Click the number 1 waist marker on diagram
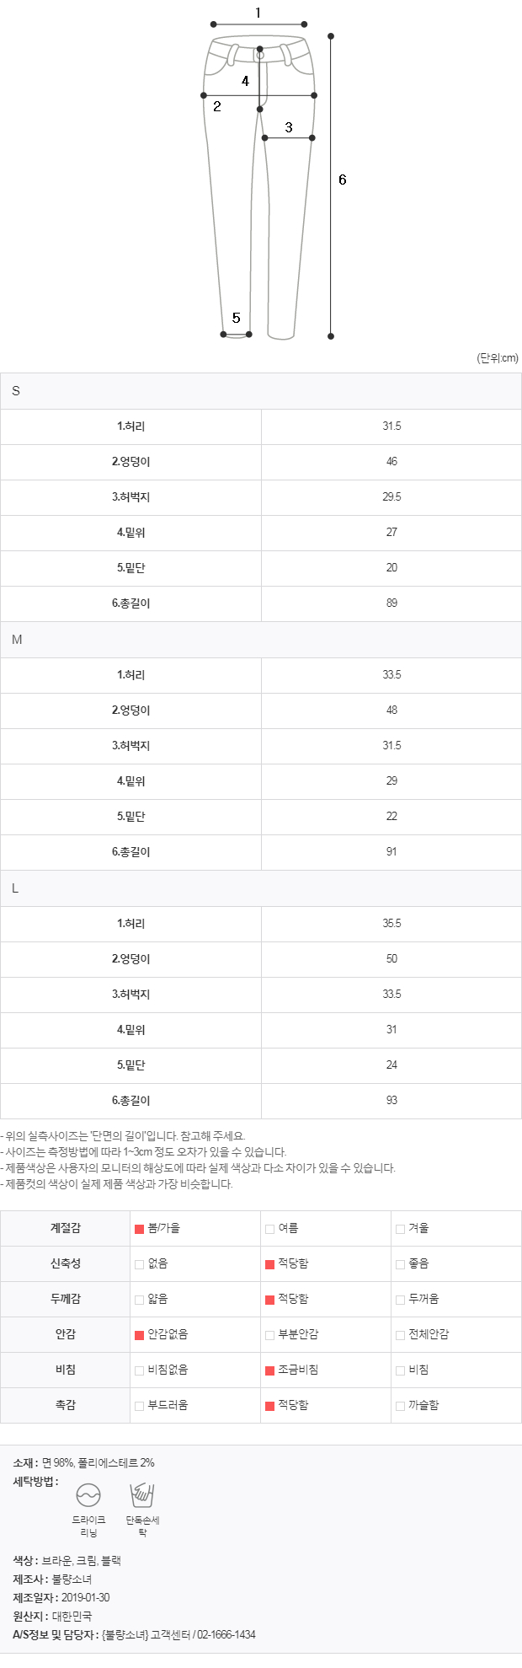 [258, 12]
